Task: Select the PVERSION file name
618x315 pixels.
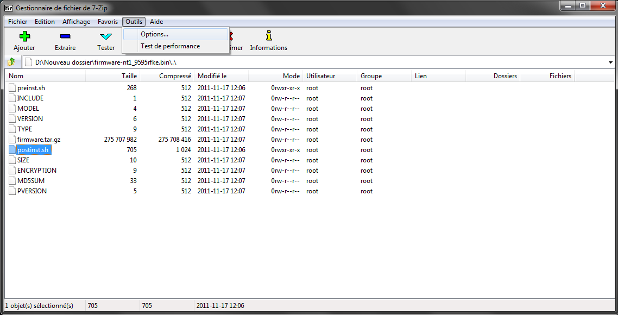Action: (32, 191)
